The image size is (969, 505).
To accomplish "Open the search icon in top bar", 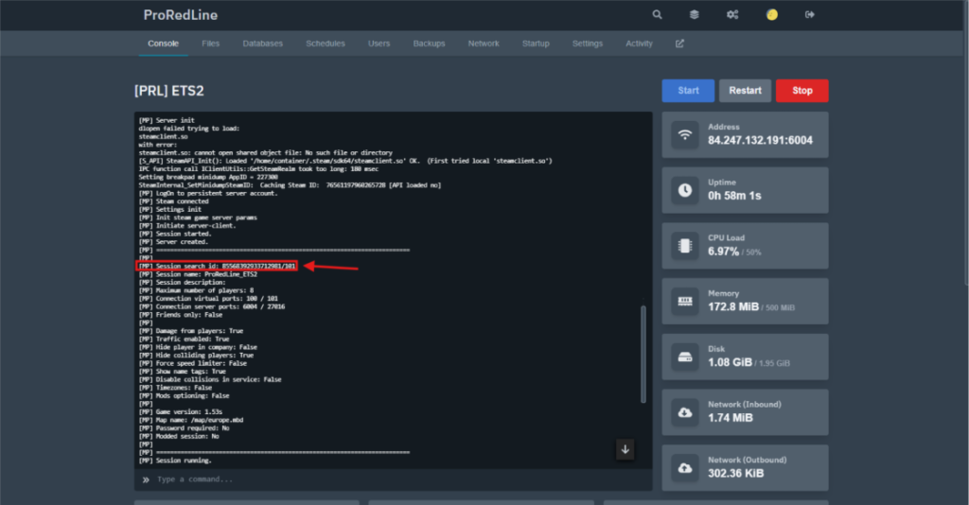I will point(657,14).
